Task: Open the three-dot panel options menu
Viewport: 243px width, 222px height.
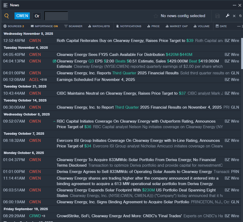Action: (x=234, y=5)
